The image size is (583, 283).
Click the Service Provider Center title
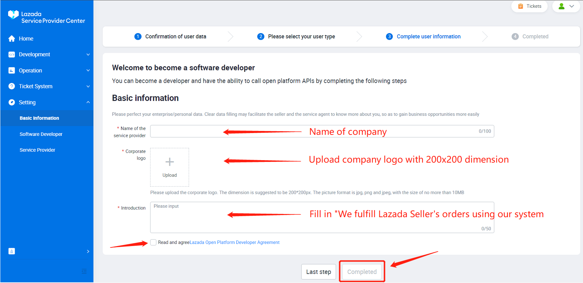[53, 21]
